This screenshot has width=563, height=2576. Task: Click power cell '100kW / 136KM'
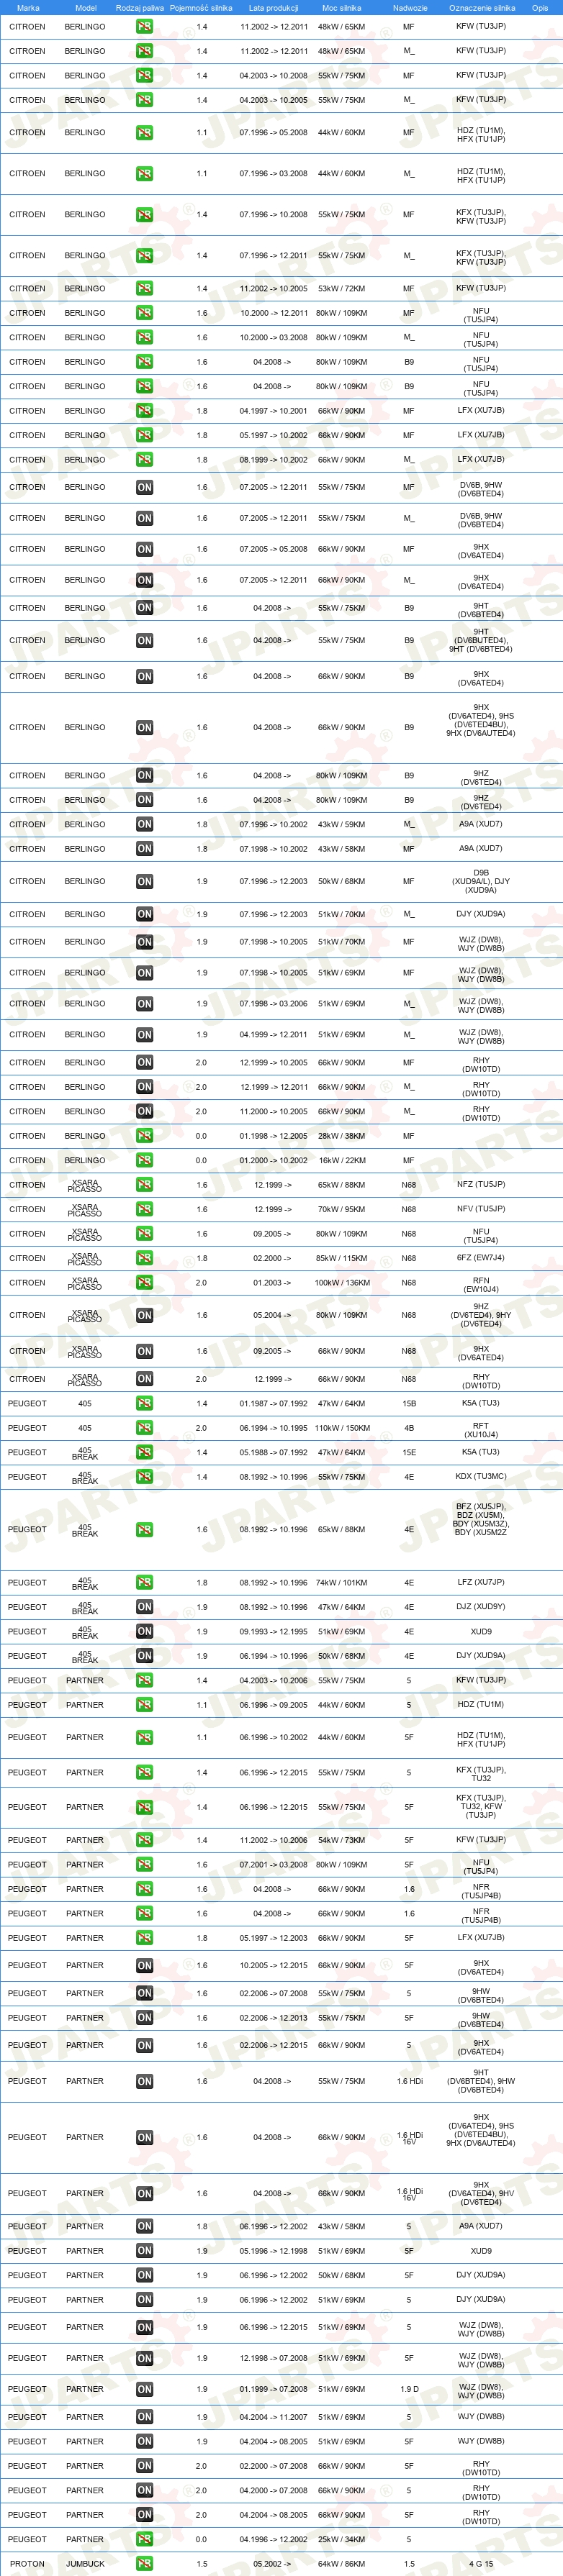point(342,1283)
